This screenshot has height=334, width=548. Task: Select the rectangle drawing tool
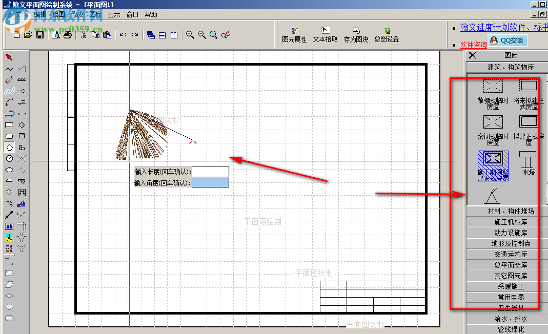pyautogui.click(x=9, y=124)
